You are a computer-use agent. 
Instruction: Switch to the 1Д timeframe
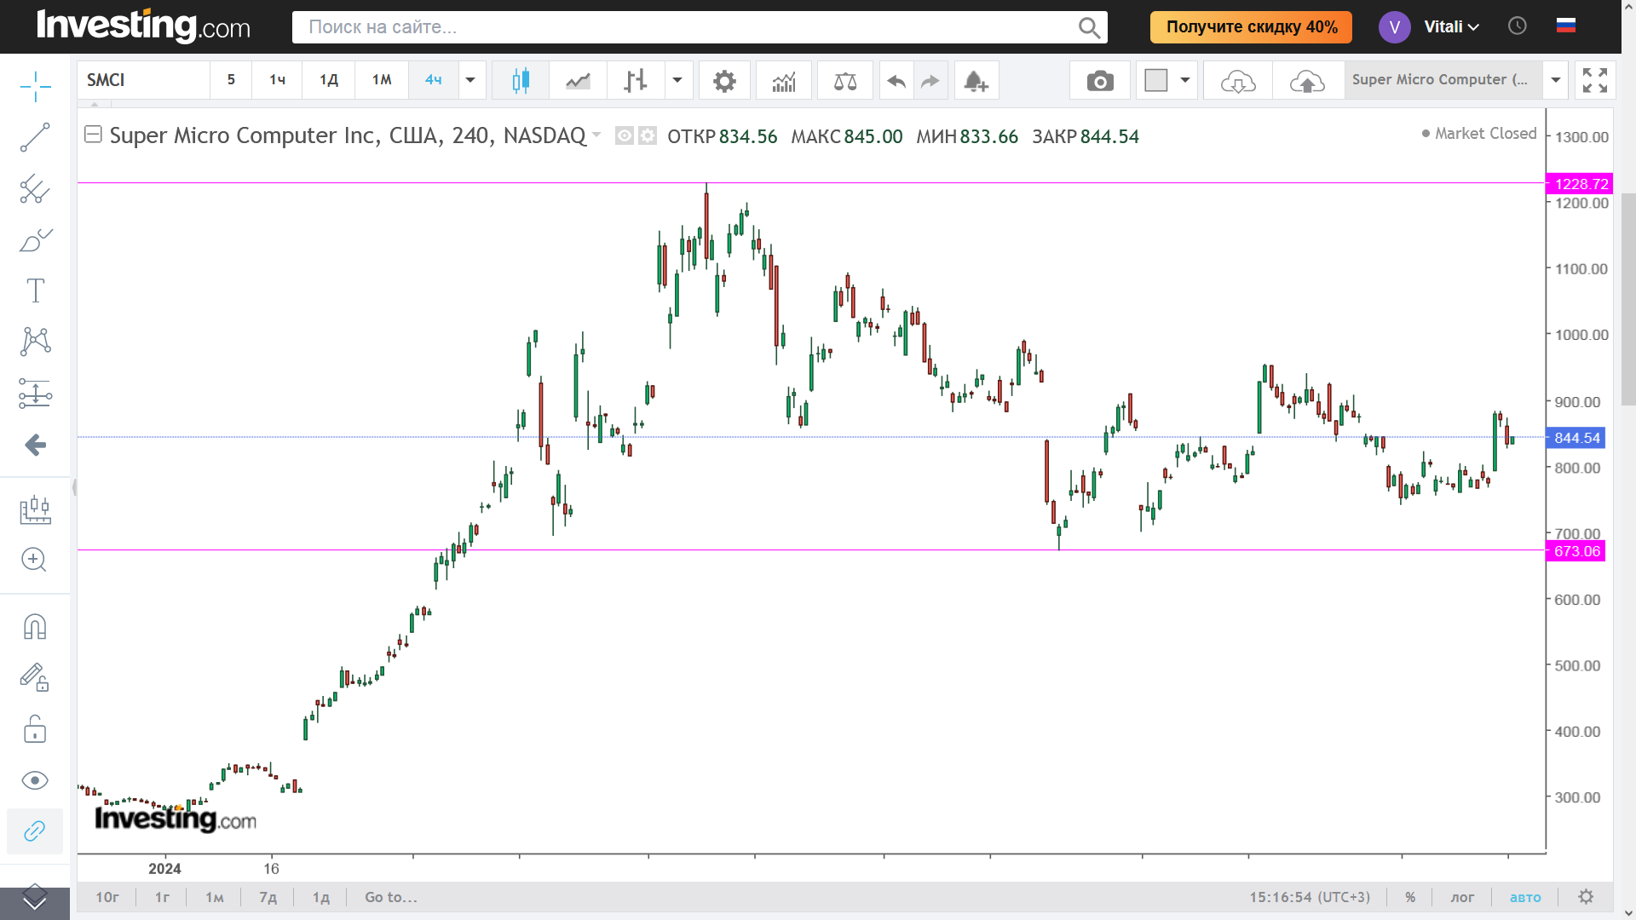click(329, 80)
